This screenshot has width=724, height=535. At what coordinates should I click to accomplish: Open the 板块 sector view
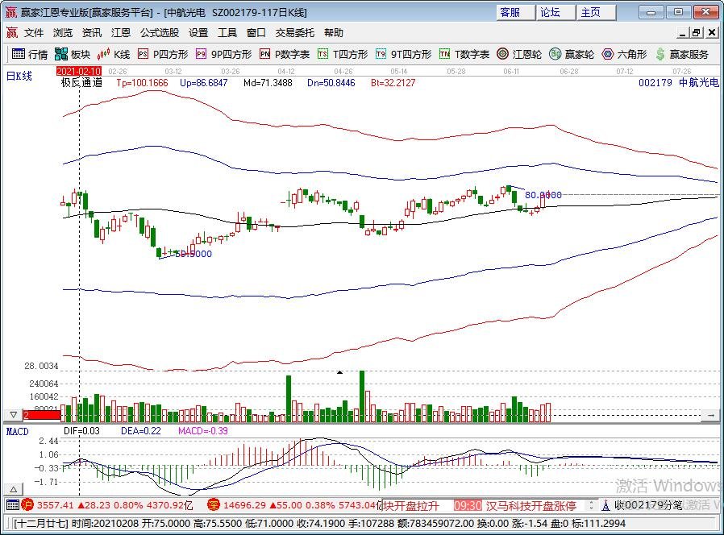point(72,55)
